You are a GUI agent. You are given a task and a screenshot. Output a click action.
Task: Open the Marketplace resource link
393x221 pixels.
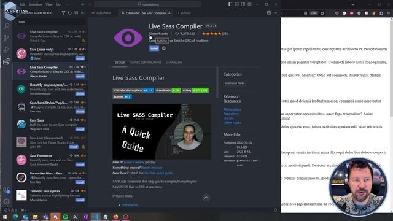pos(232,109)
